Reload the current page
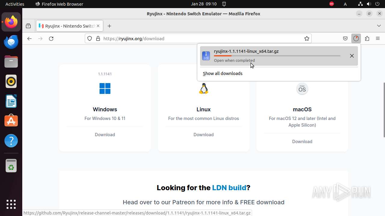Viewport: 385px width, 216px height. pyautogui.click(x=51, y=38)
